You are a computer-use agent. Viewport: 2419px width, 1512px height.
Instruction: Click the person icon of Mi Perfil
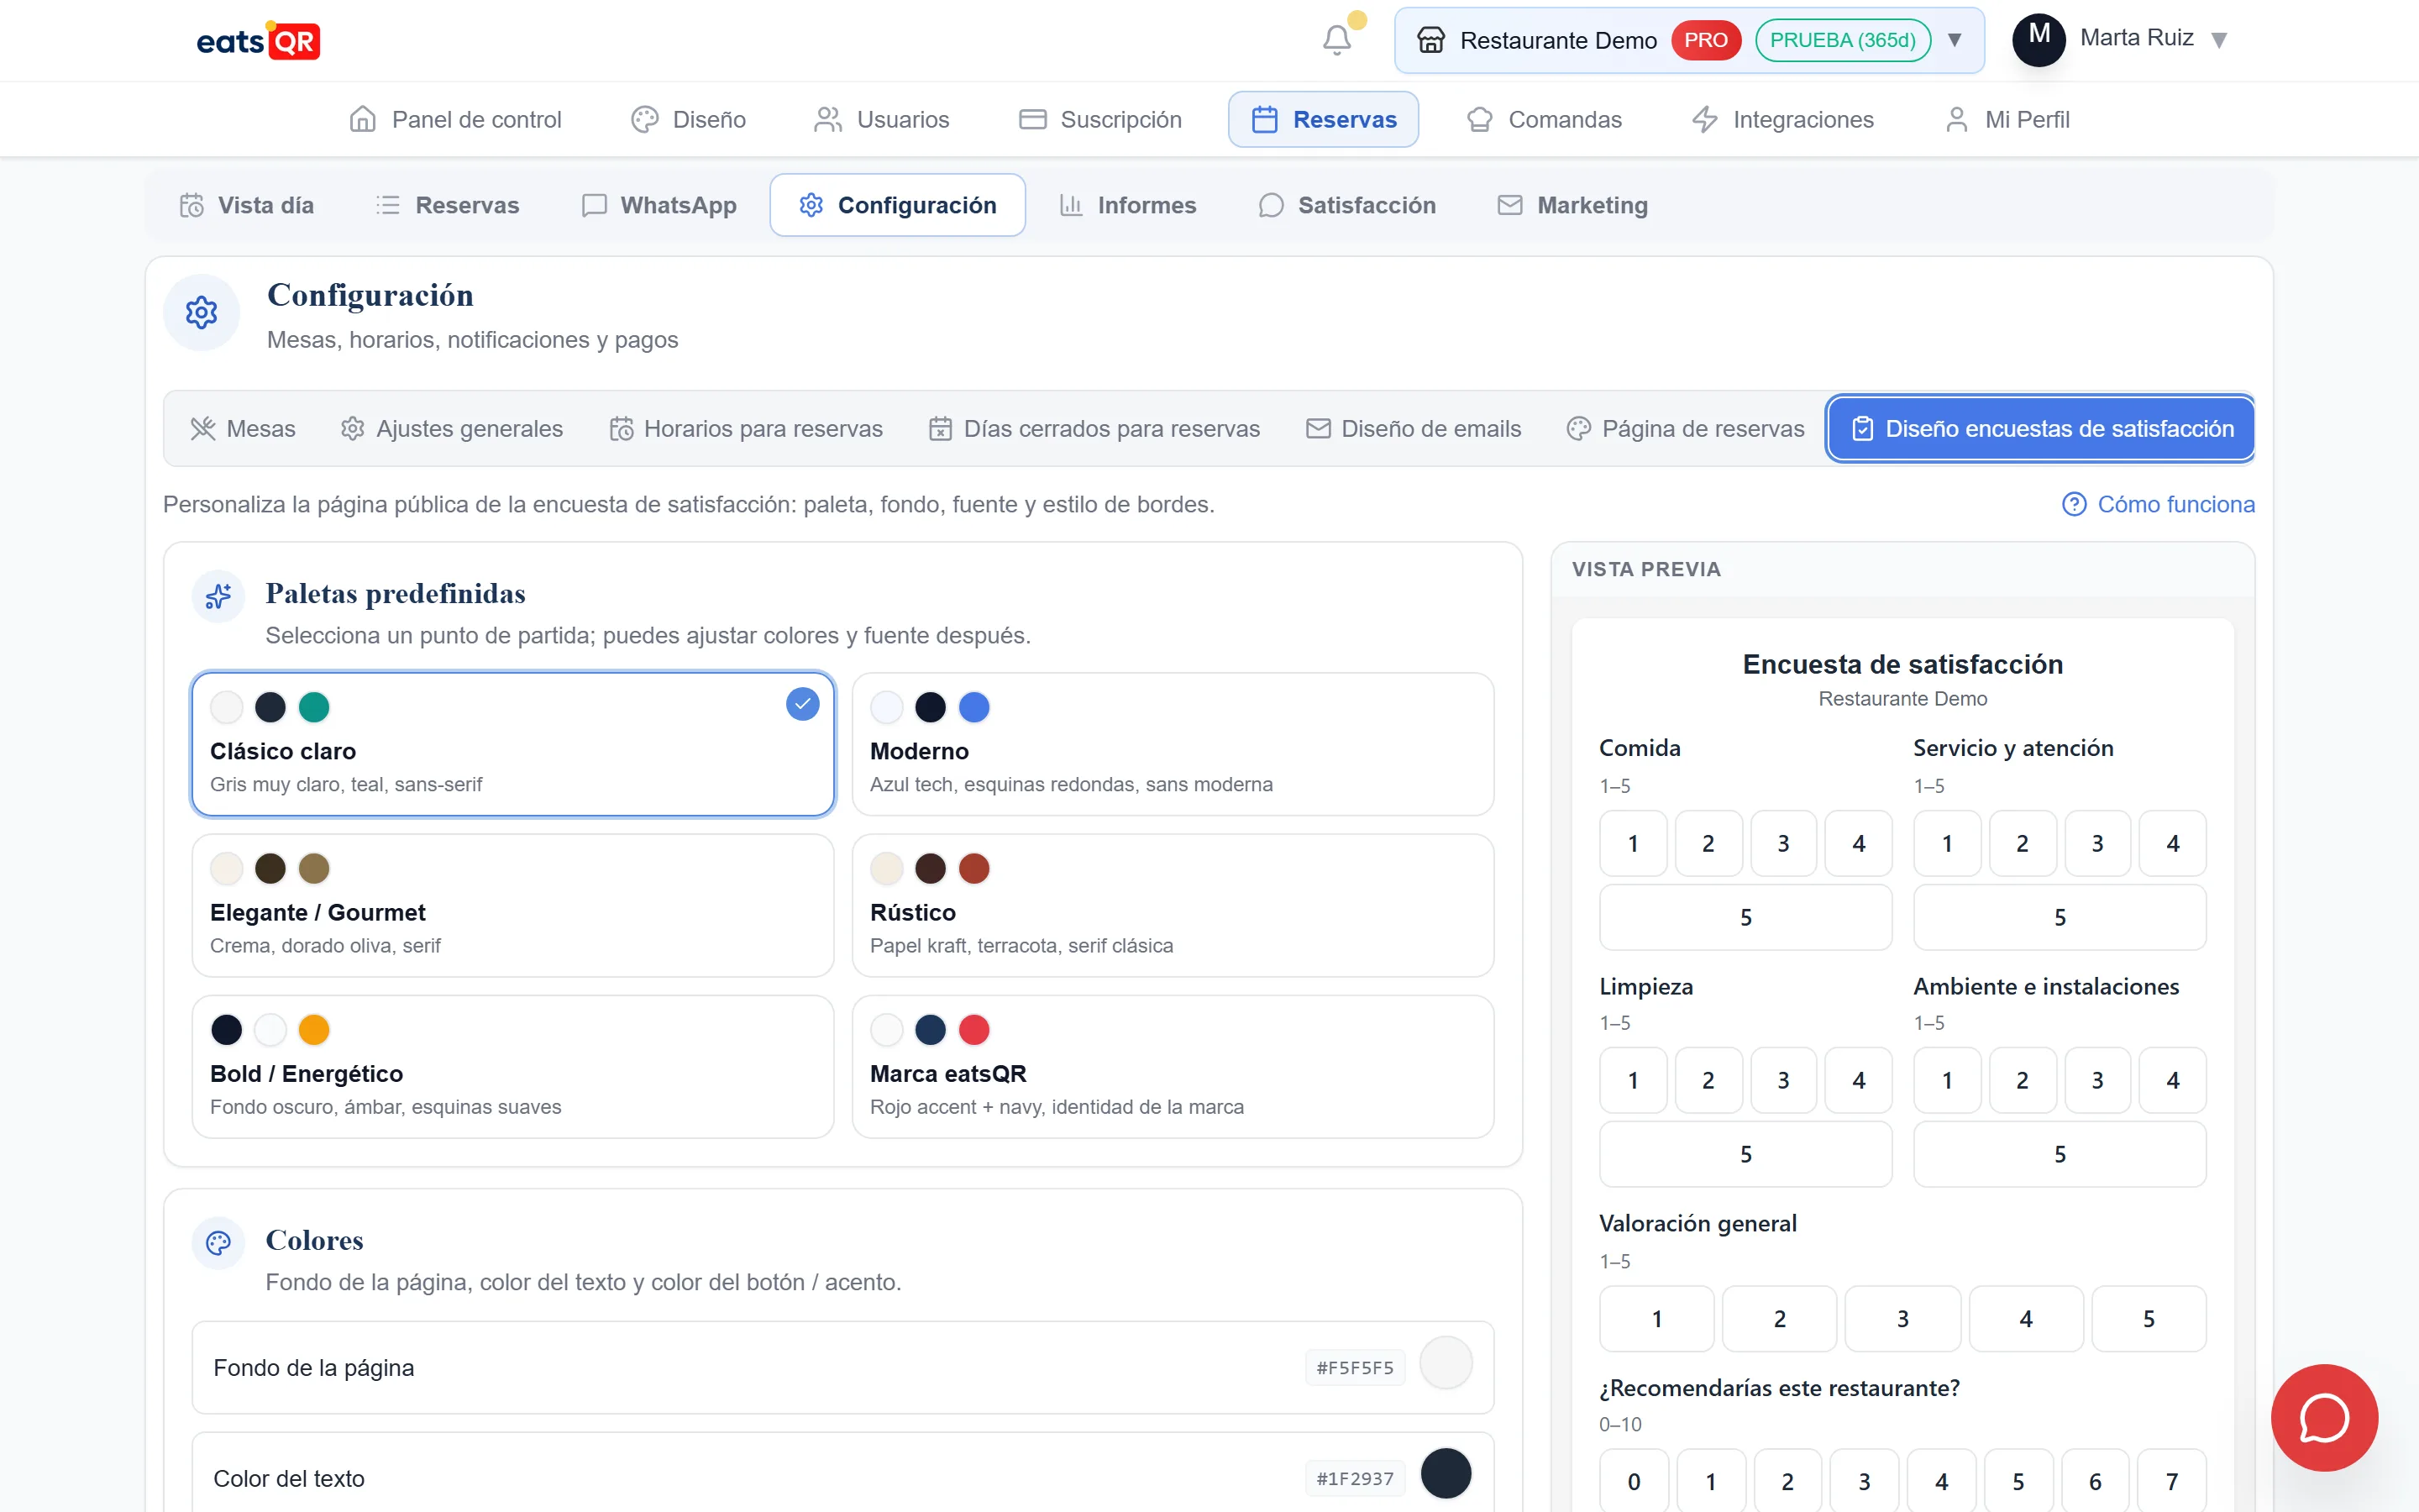tap(1956, 120)
